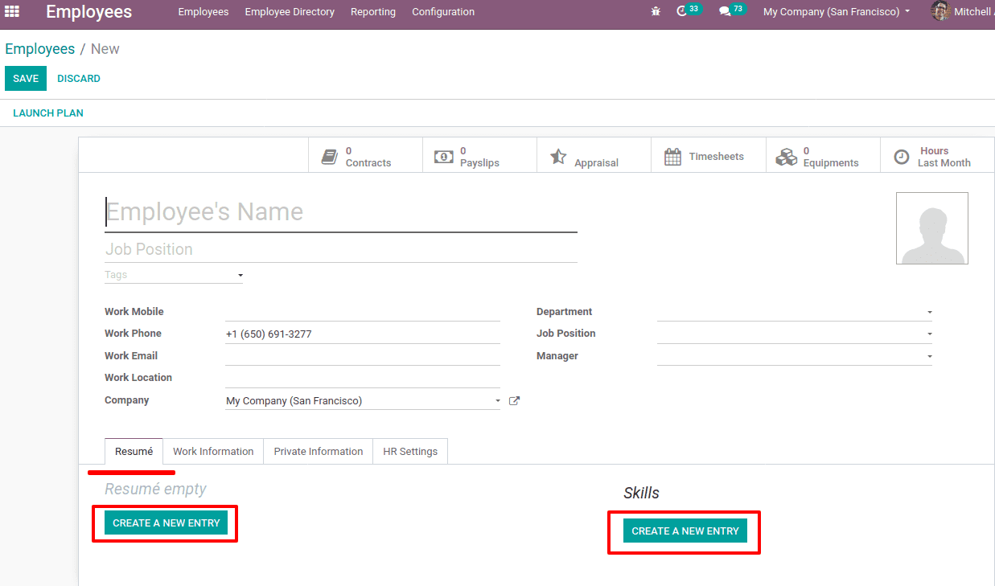Click the Work Location input
Screen dimensions: 995x586
point(363,378)
